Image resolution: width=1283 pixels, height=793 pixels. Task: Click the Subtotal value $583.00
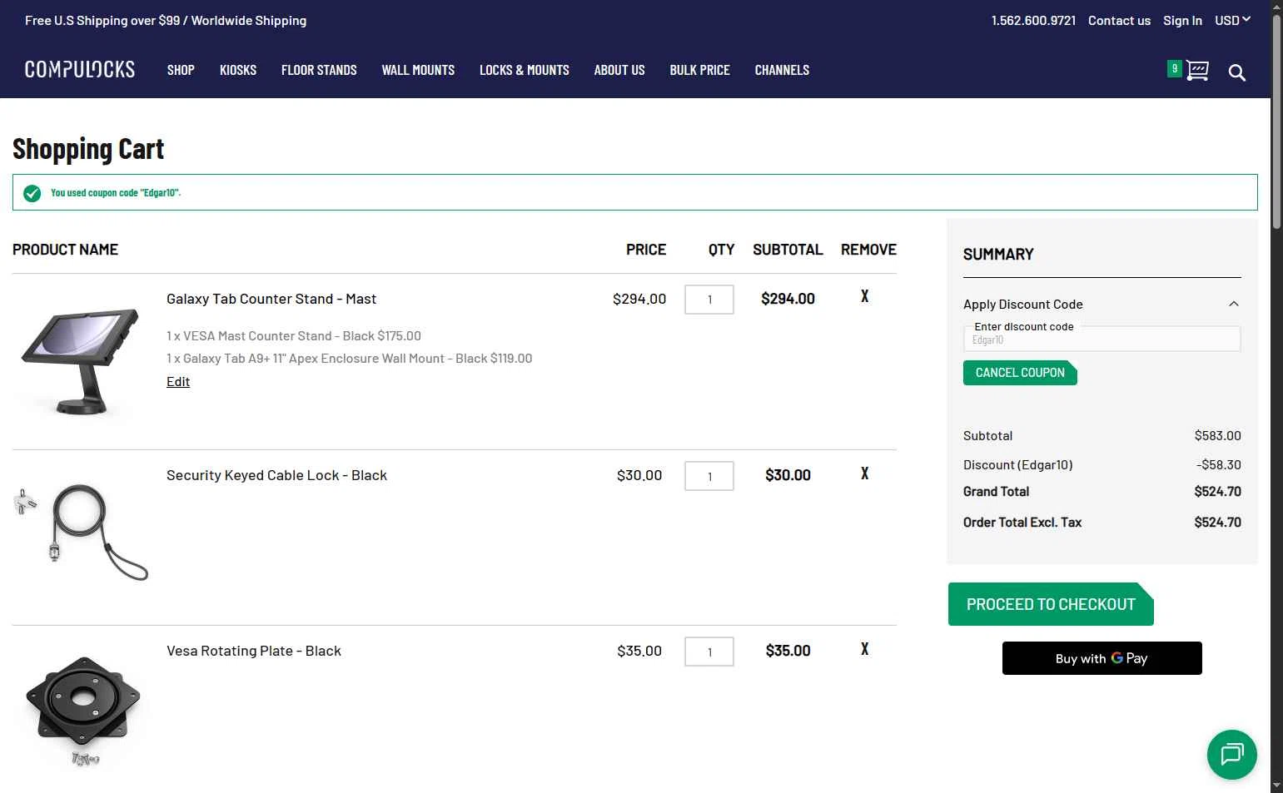pos(1217,436)
